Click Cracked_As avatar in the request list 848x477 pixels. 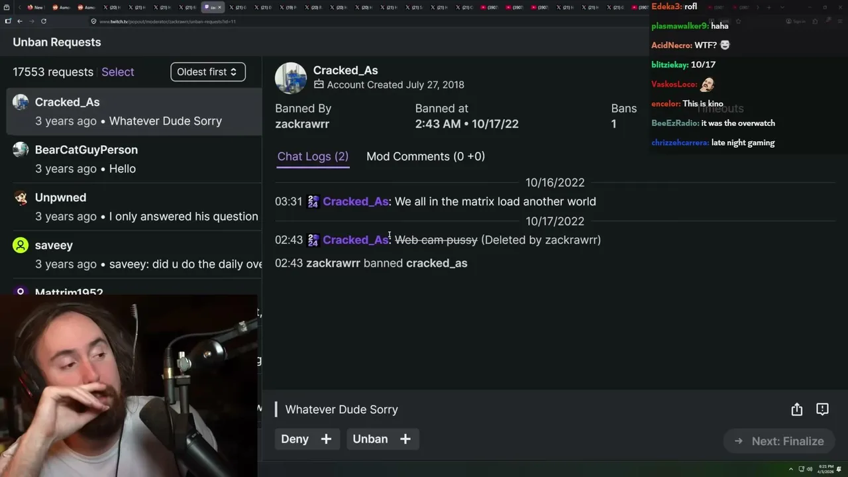click(x=21, y=102)
